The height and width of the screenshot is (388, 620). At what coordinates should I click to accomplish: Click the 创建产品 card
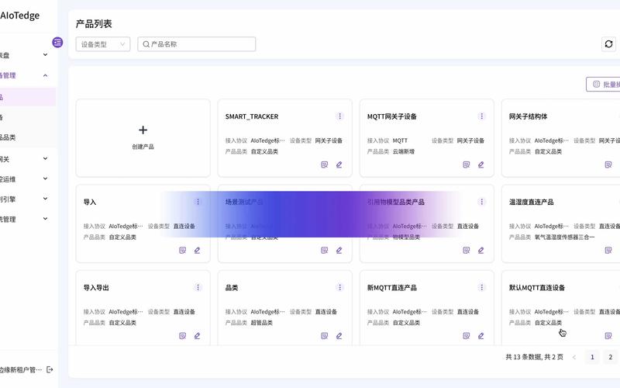[143, 137]
